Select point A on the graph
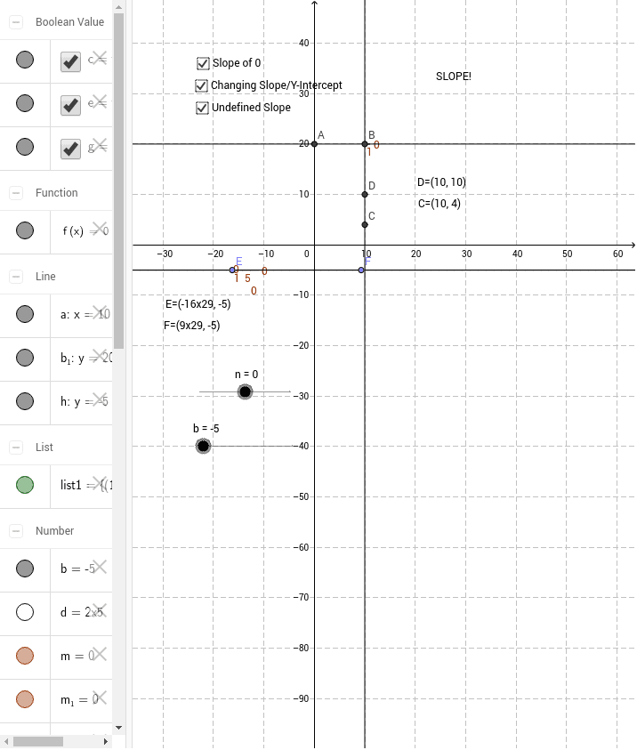Viewport: 637px width, 750px height. [314, 144]
